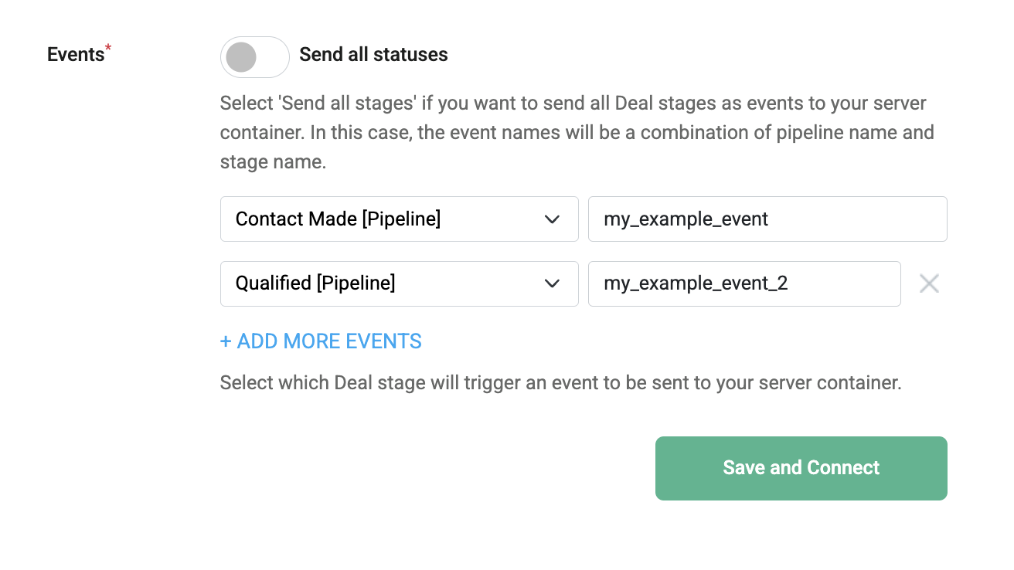Click the chevron arrow in Contact Made dropdown
Image resolution: width=1014 pixels, height=570 pixels.
click(552, 219)
